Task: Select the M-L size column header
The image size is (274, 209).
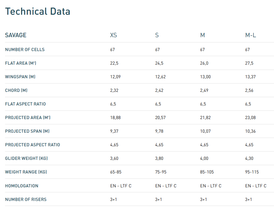Action: click(x=251, y=35)
